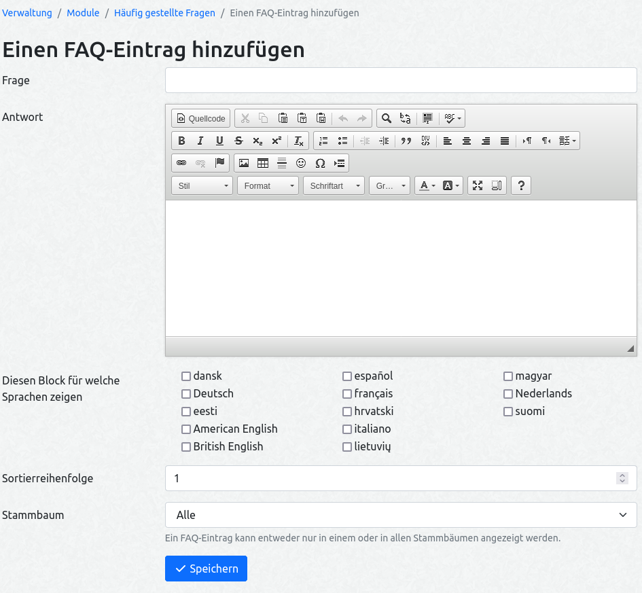Screen dimensions: 642x593
Task: Expand the Schriftart font dropdown
Action: click(x=334, y=185)
